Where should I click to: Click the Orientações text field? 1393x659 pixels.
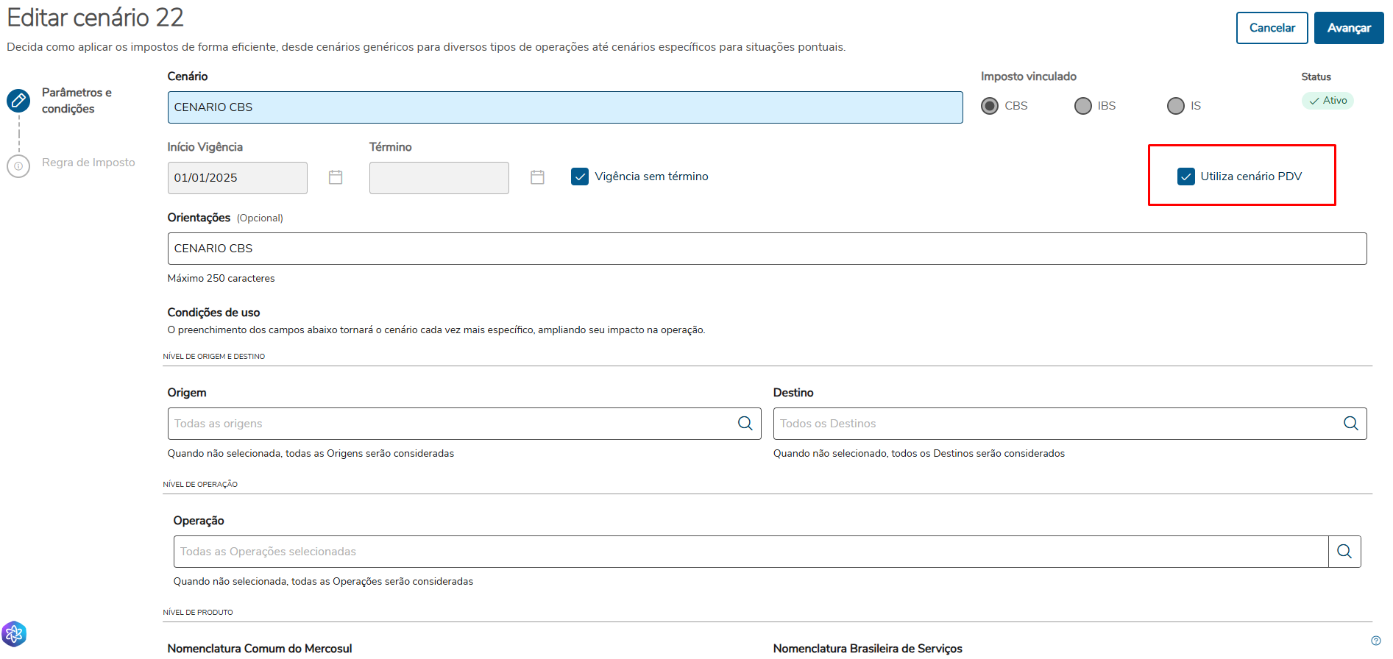click(x=766, y=249)
